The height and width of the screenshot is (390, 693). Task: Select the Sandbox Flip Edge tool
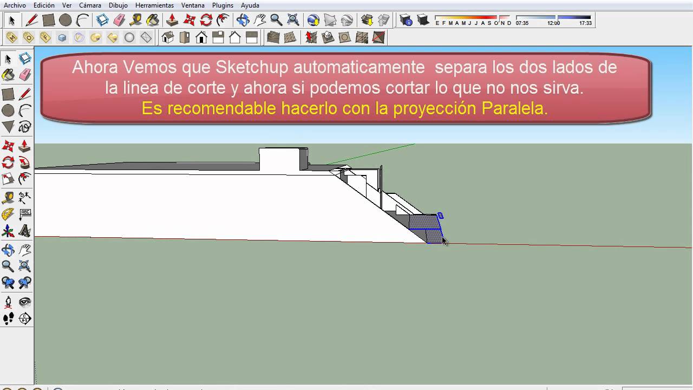tap(378, 37)
